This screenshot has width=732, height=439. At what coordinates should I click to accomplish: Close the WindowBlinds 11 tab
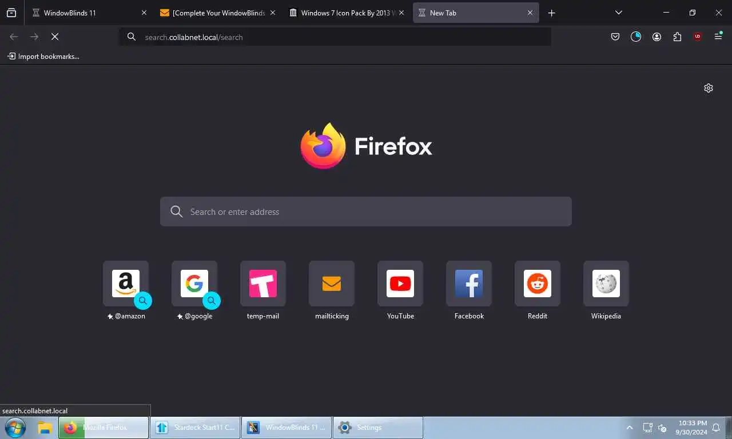click(144, 13)
